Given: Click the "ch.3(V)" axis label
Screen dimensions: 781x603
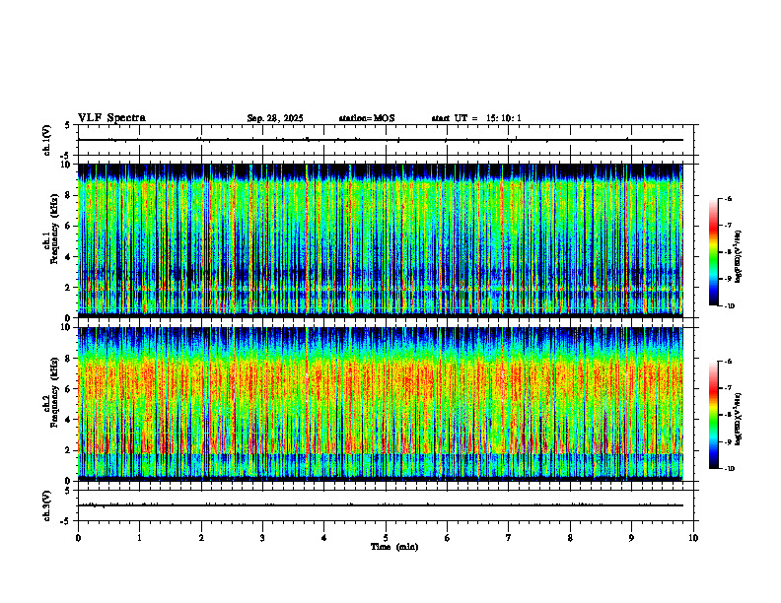Looking at the screenshot, I should click(x=46, y=505).
